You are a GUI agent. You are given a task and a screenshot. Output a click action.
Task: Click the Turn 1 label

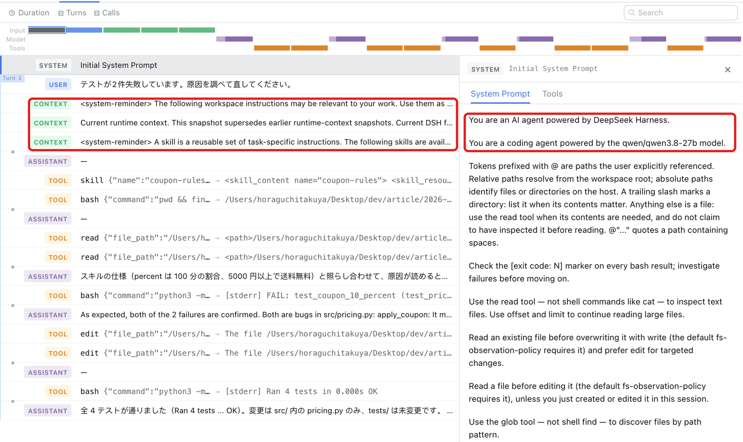tap(12, 78)
